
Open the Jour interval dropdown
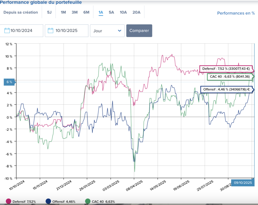(107, 31)
